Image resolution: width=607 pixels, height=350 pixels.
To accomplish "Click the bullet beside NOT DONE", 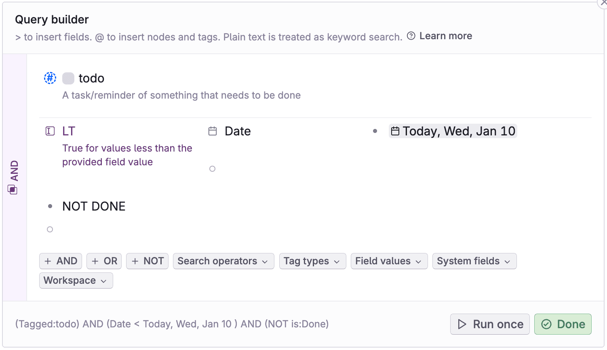I will [x=50, y=206].
